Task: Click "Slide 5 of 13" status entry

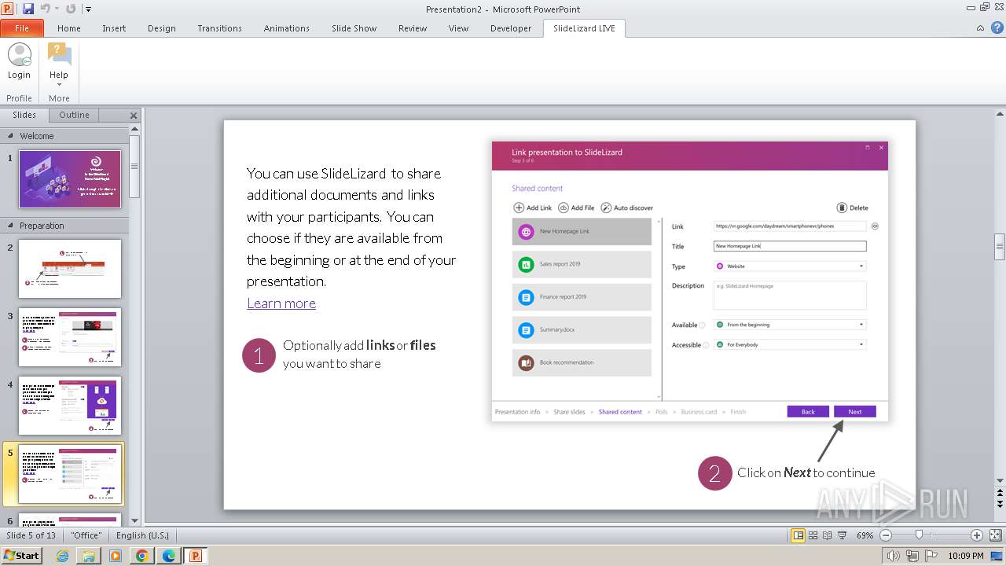Action: (x=31, y=535)
